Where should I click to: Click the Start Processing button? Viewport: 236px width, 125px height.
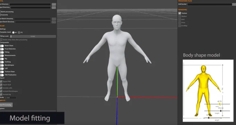tap(6, 105)
